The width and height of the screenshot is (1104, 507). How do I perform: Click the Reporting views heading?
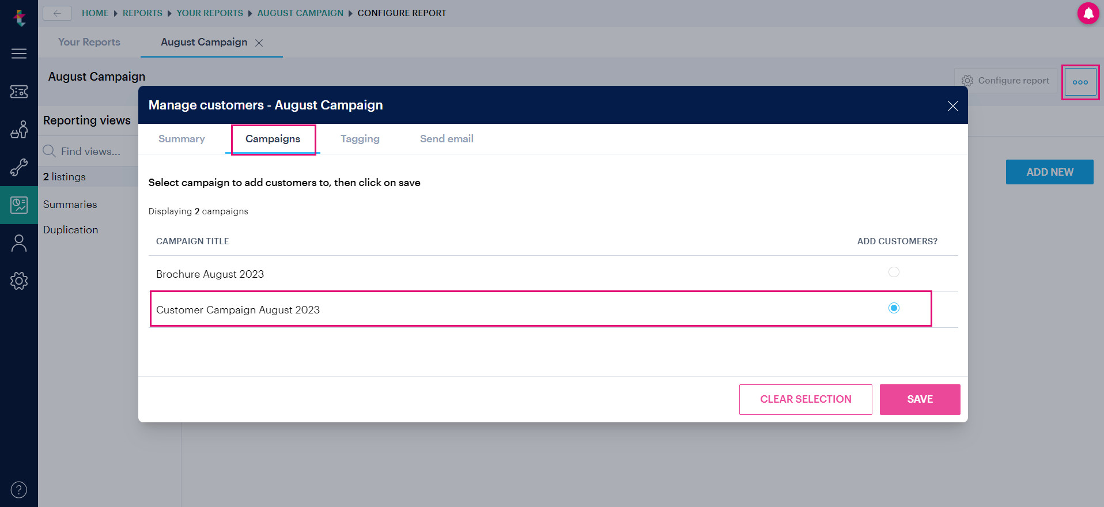coord(87,120)
